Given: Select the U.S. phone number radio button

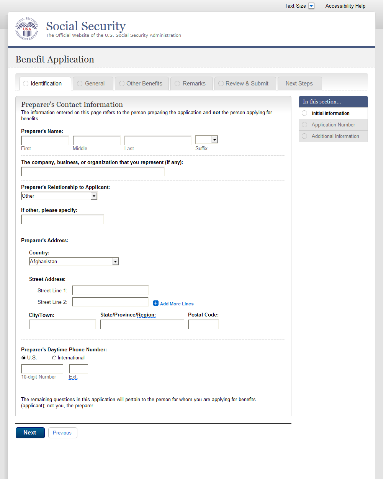Looking at the screenshot, I should (x=24, y=357).
